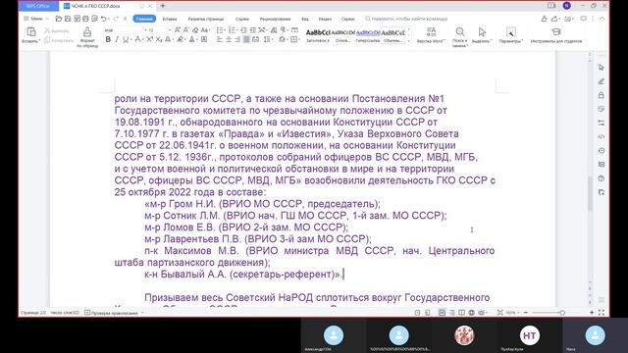This screenshot has width=628, height=353.
Task: Click the fullscreen icon in status bar
Action: 602,313
